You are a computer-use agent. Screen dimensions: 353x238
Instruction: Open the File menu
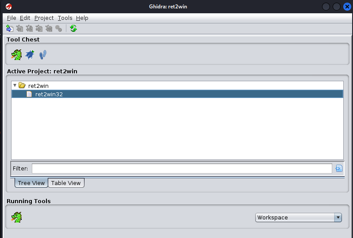pos(12,18)
